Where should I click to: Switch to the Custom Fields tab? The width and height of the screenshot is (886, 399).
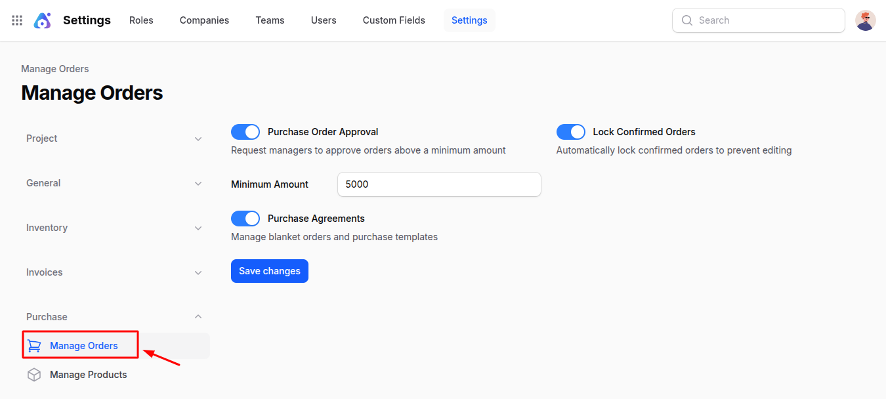pos(393,20)
